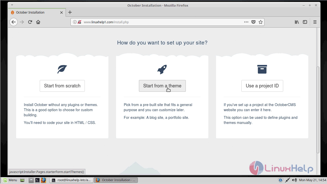Go back to the previous page
This screenshot has height=184, width=327.
tap(14, 22)
